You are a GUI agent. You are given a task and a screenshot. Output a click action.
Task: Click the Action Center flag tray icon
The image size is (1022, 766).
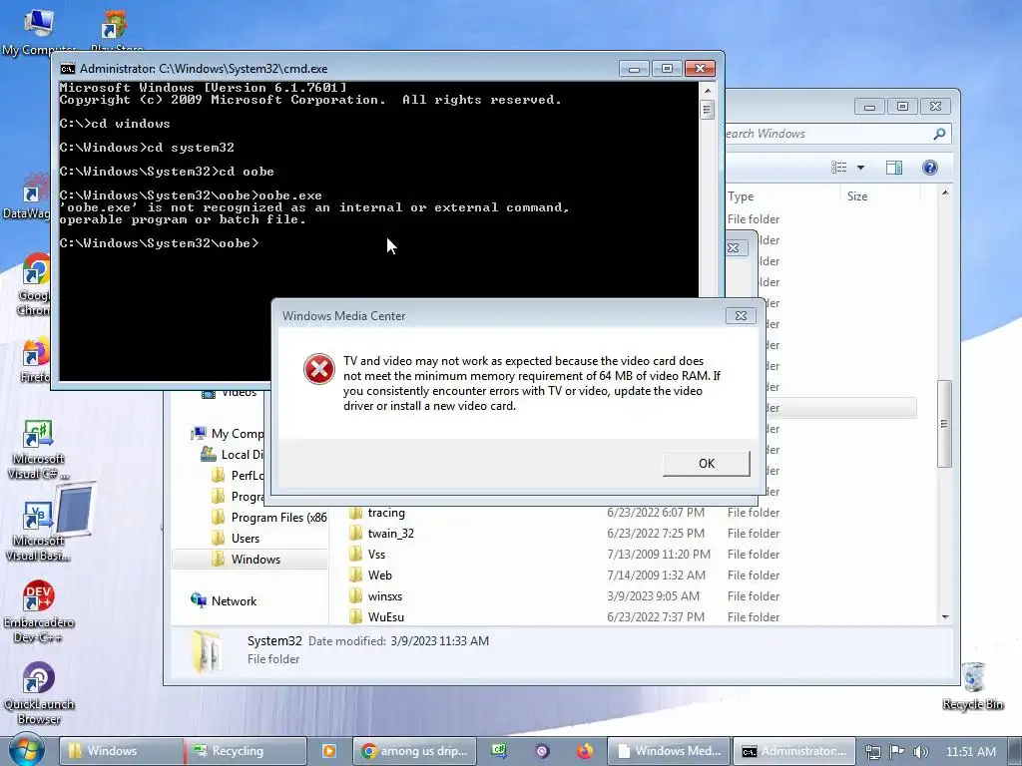tap(897, 751)
